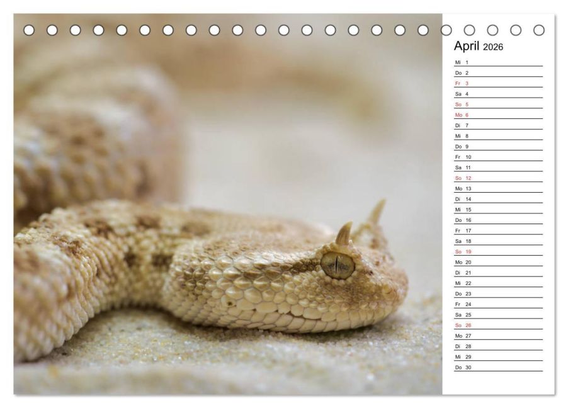
Task: Click the horn above the snake's eye
Action: click(x=344, y=234)
